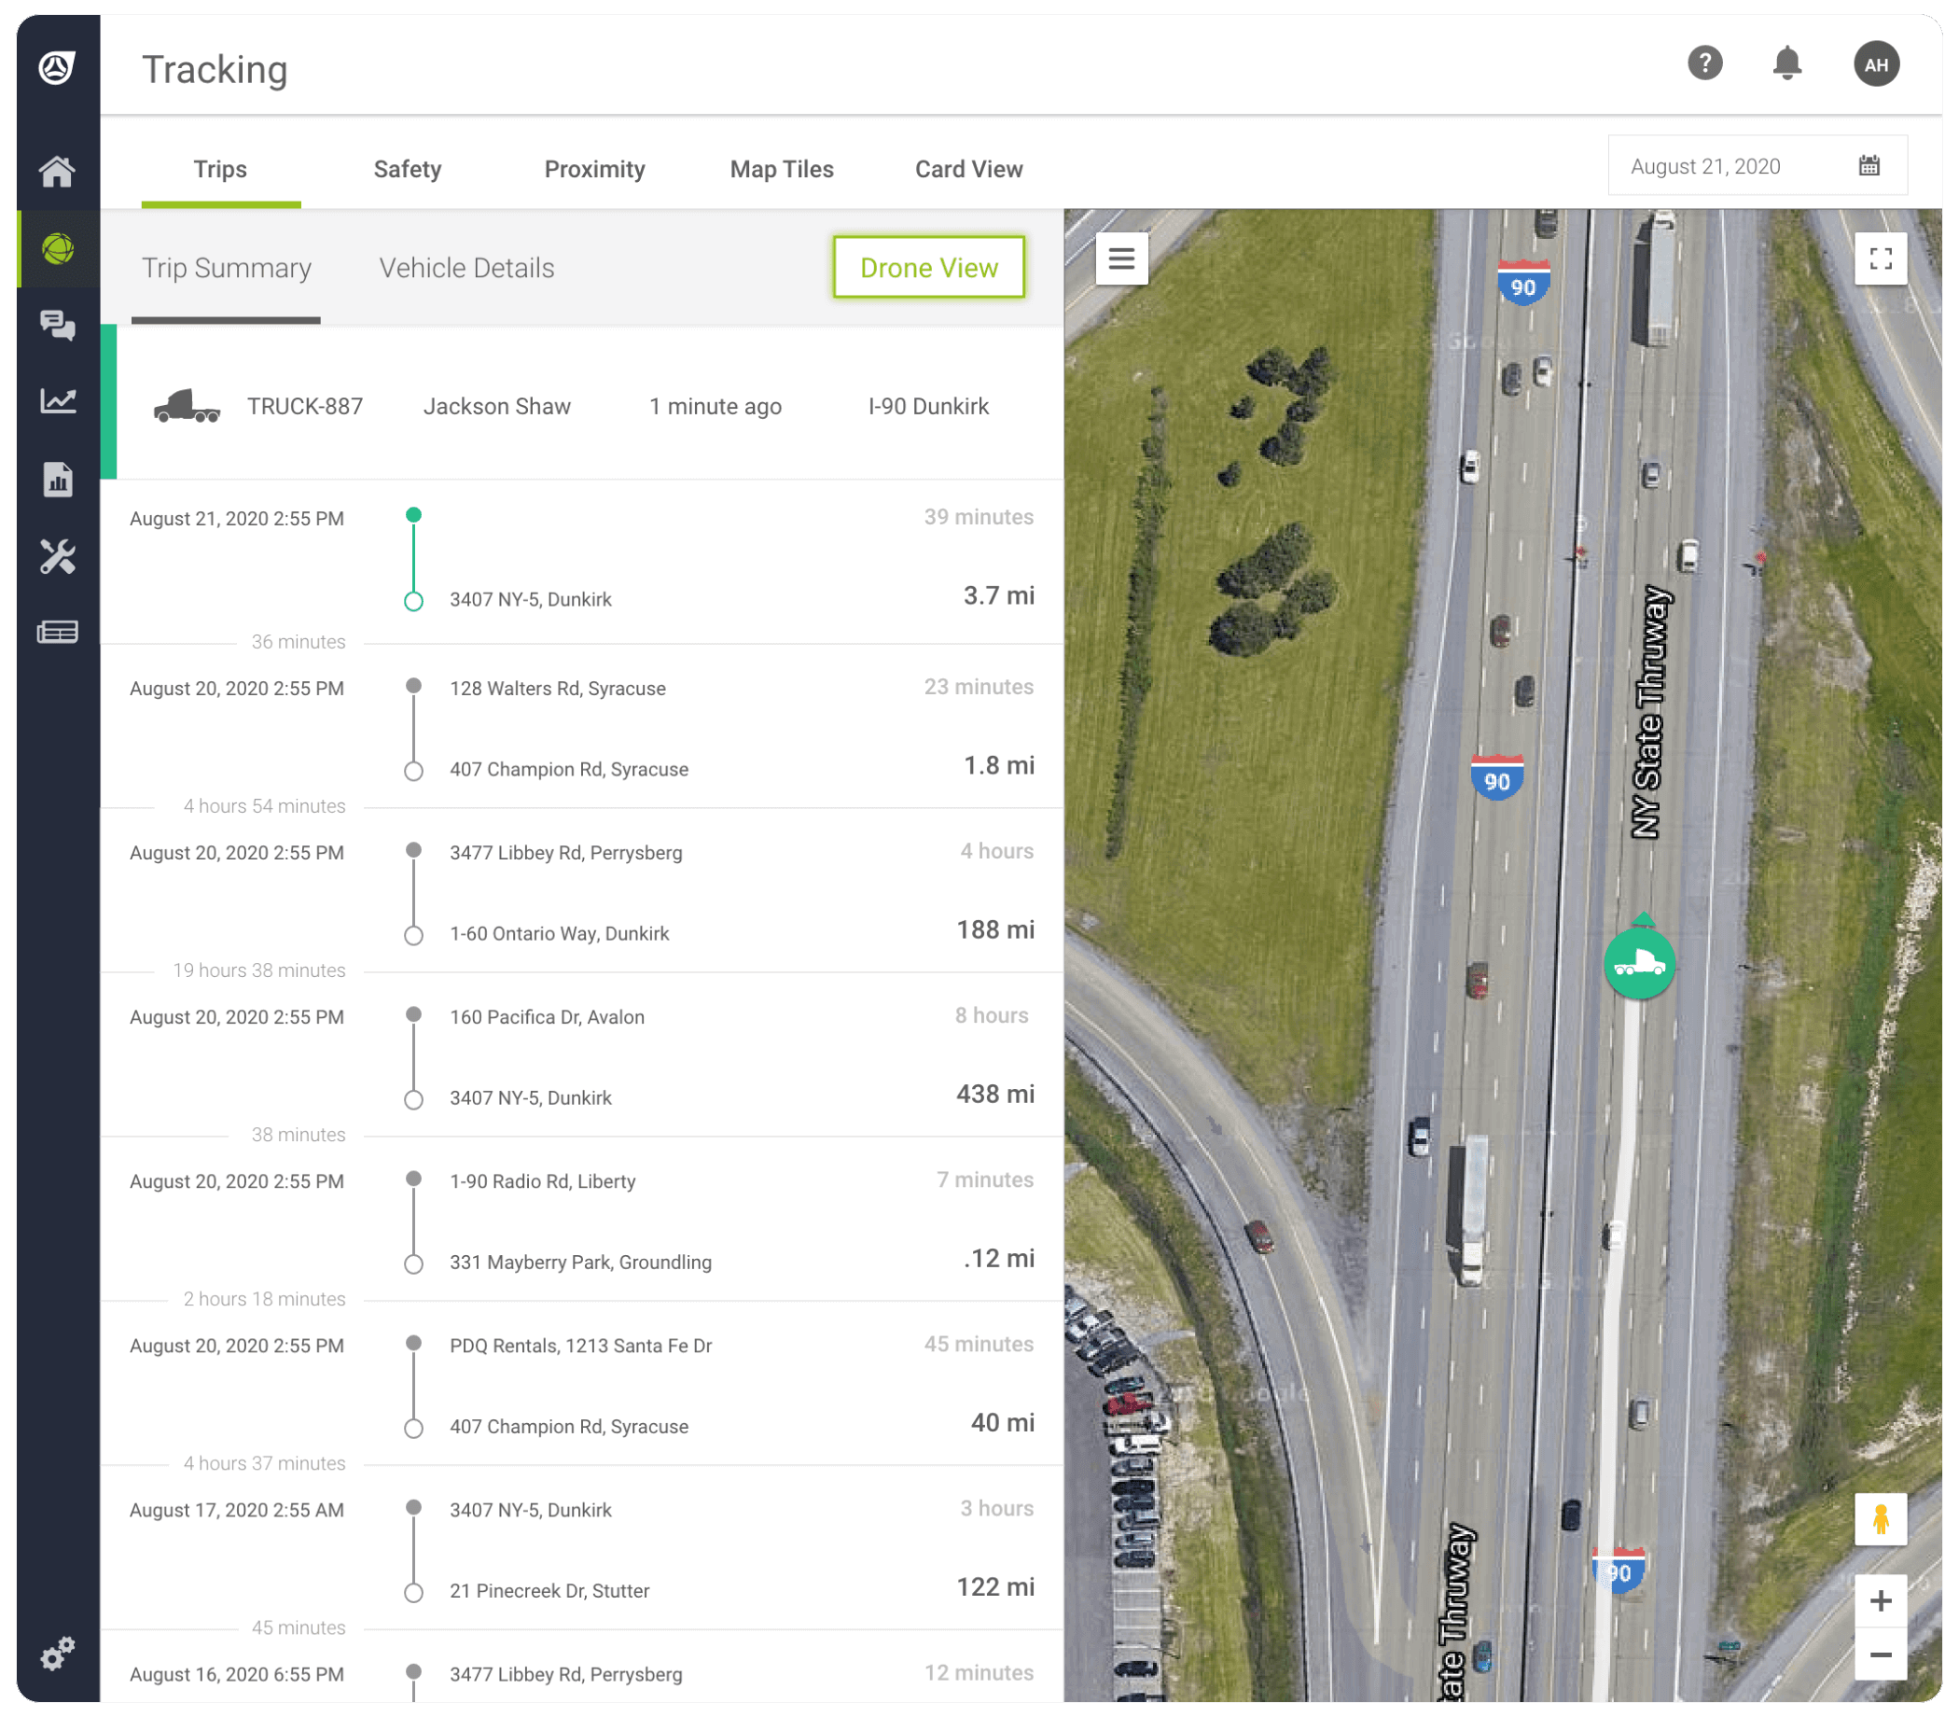This screenshot has width=1959, height=1717.
Task: Zoom in with the map plus button
Action: click(1881, 1600)
